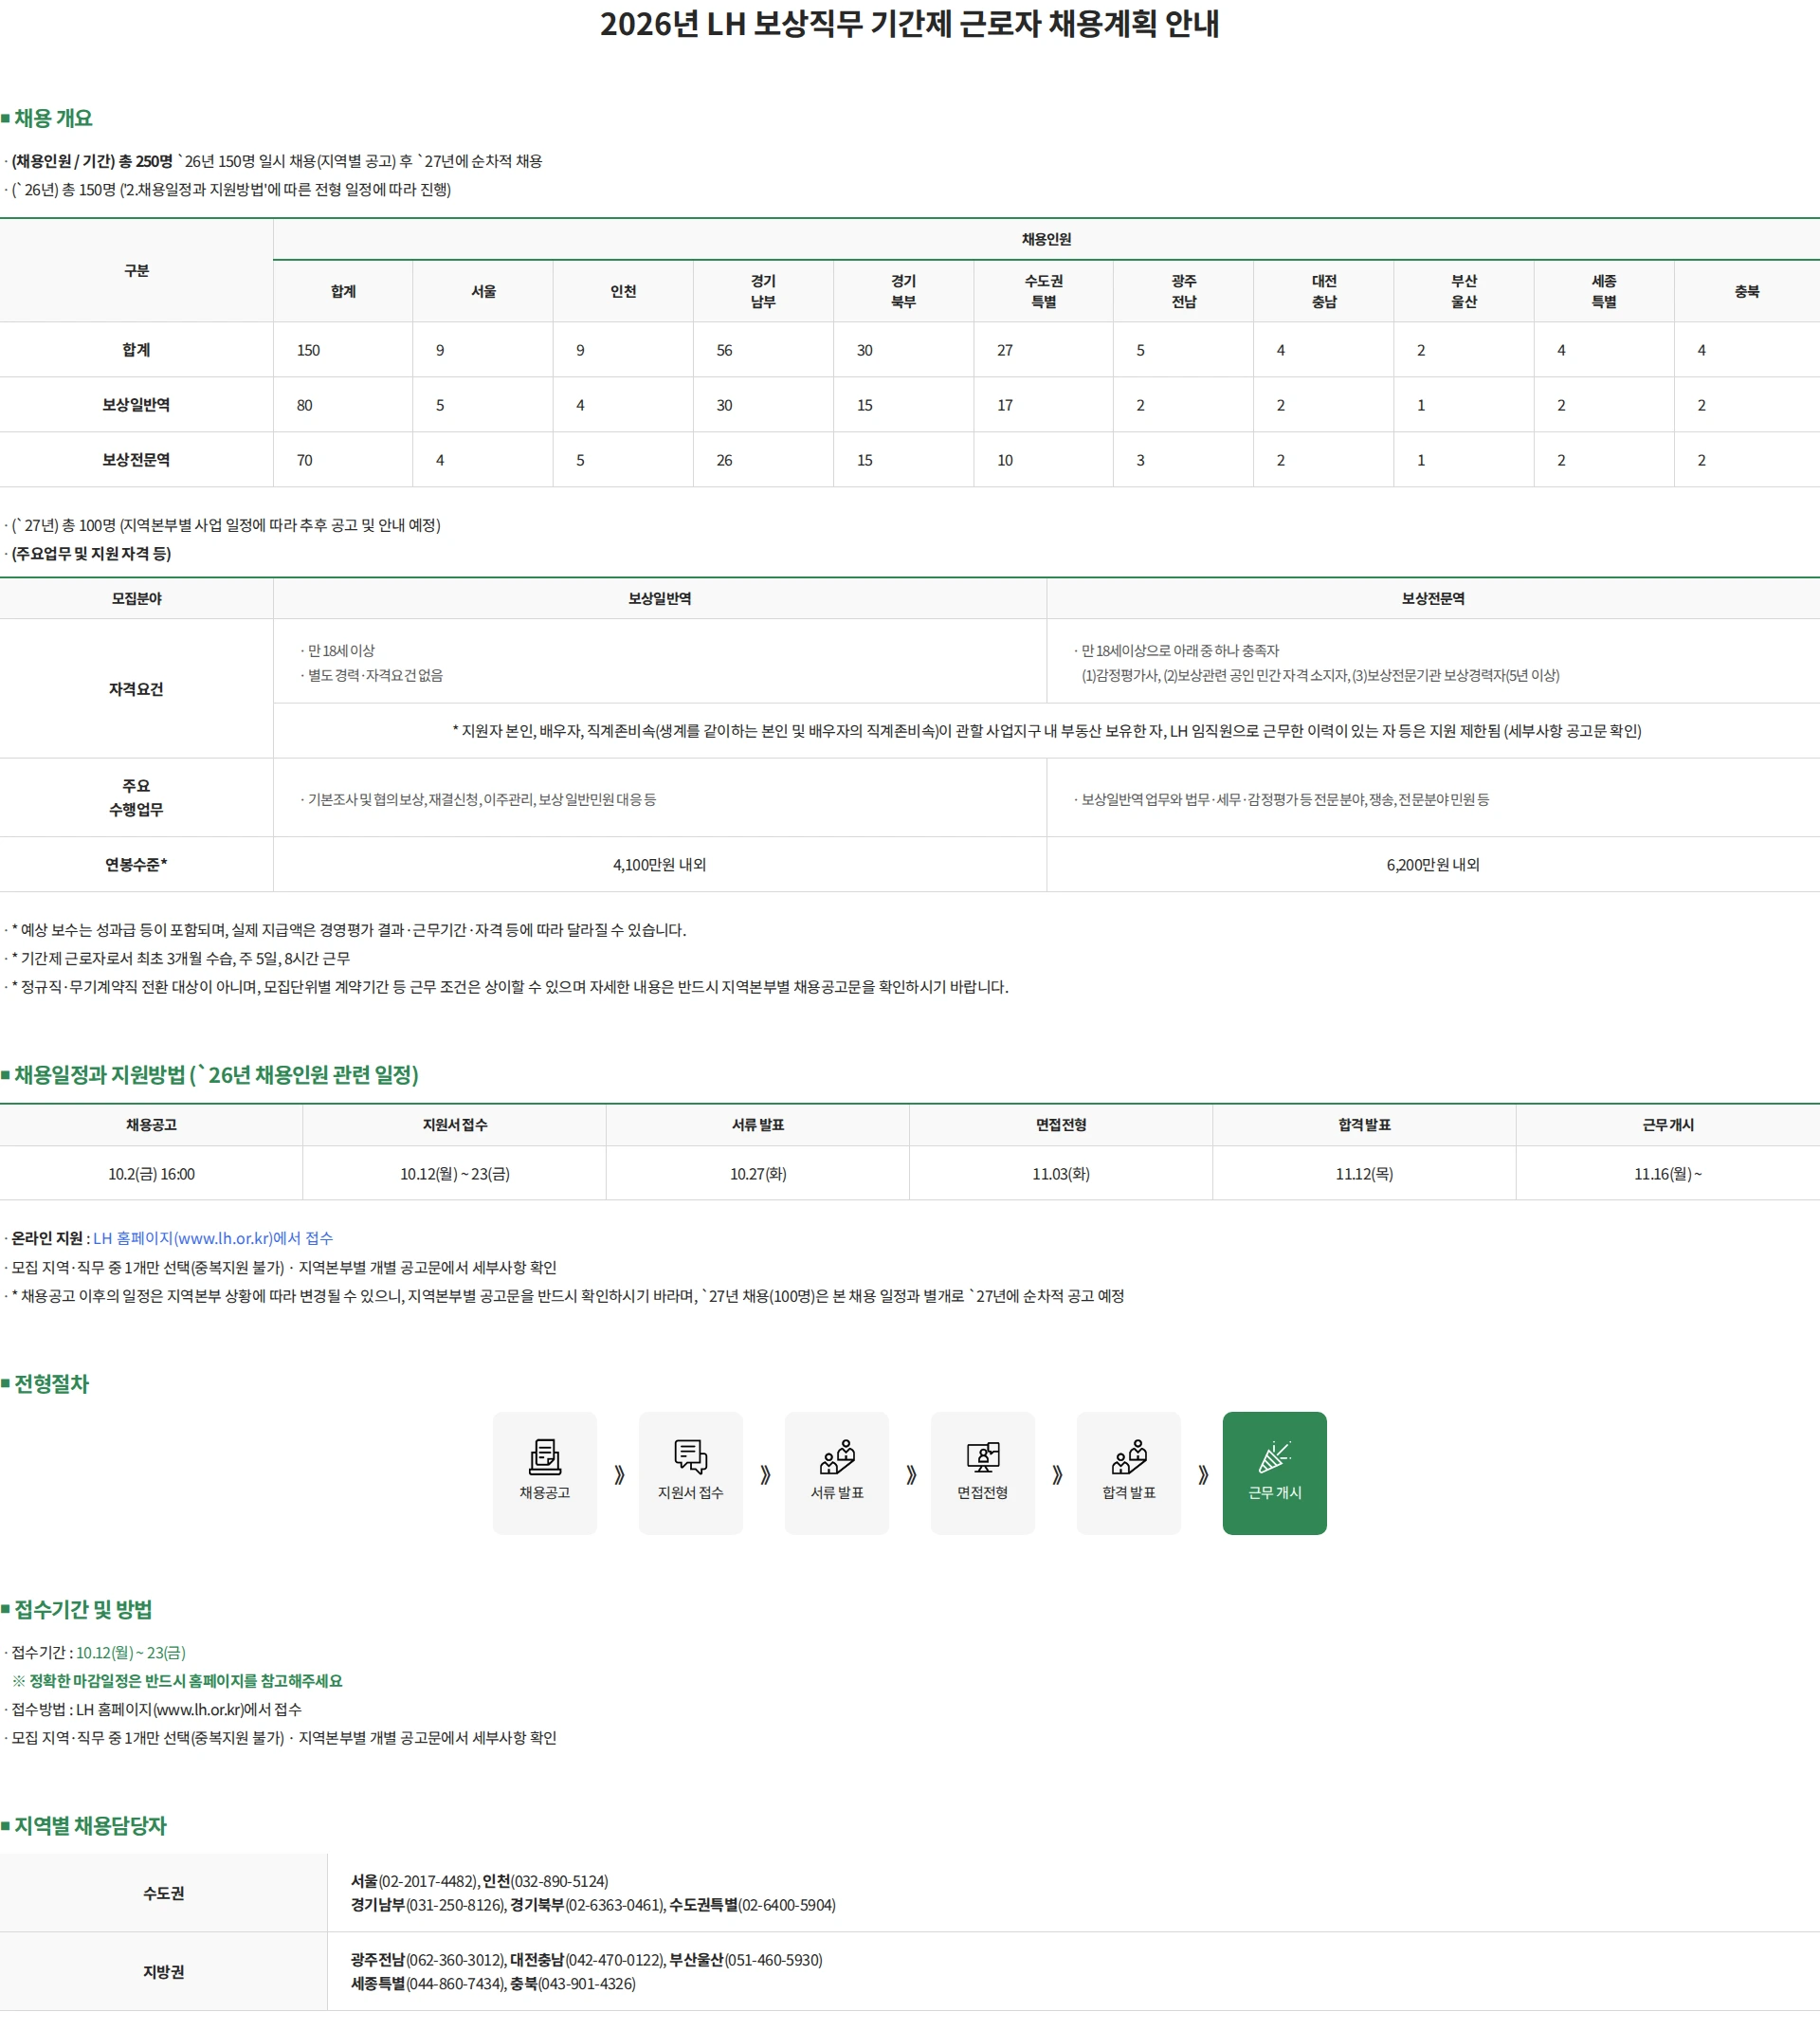Click the 4,100만원 내외 salary cell
Screen dimensions: 1820x2030
[659, 864]
